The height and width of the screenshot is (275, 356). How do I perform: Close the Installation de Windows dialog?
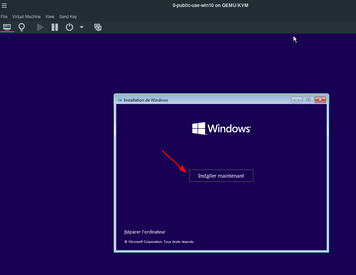click(x=320, y=100)
